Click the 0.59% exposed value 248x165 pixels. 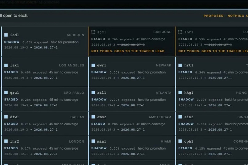(208, 39)
